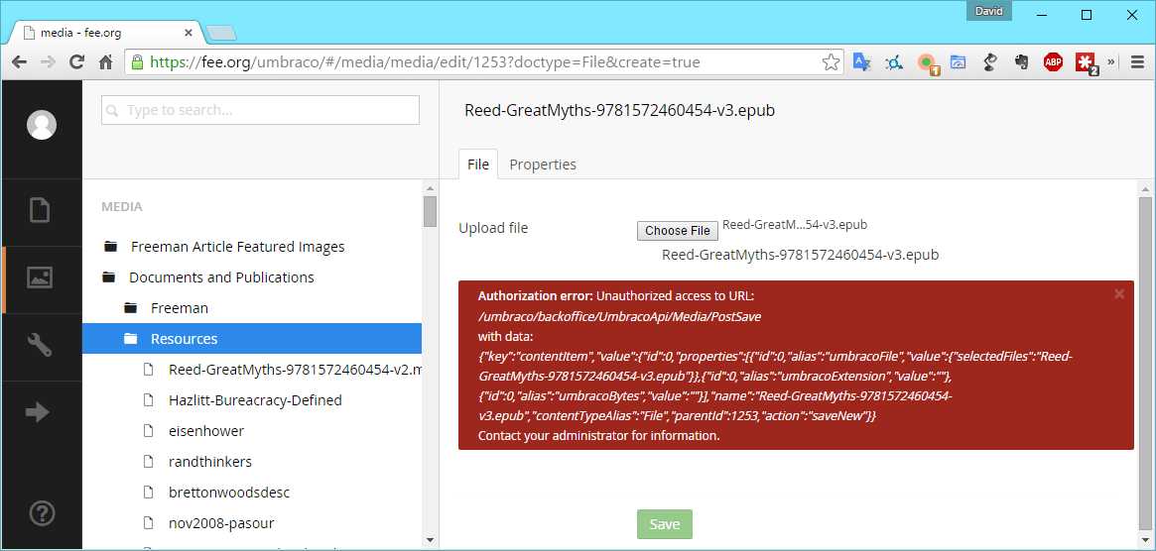
Task: Select the Resources folder
Action: (x=252, y=339)
